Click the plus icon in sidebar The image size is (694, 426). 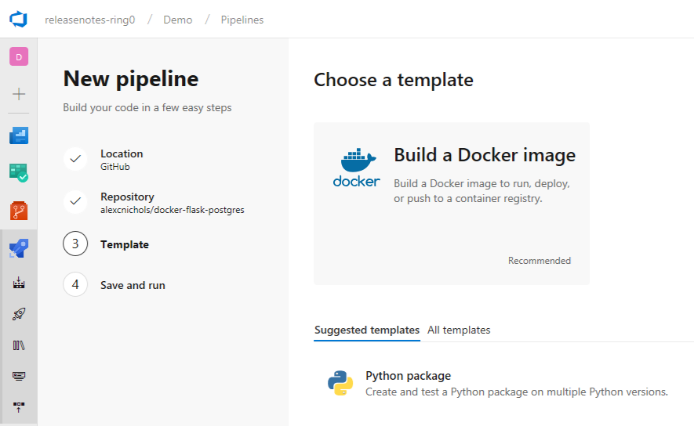(x=19, y=94)
